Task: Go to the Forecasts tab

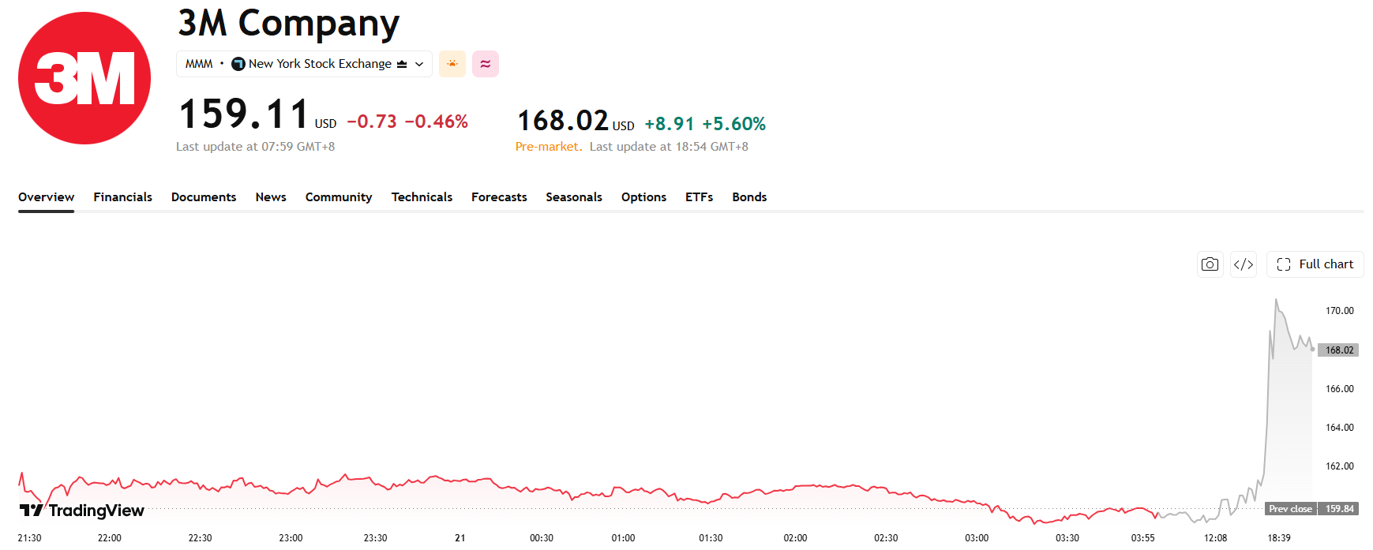Action: point(499,197)
